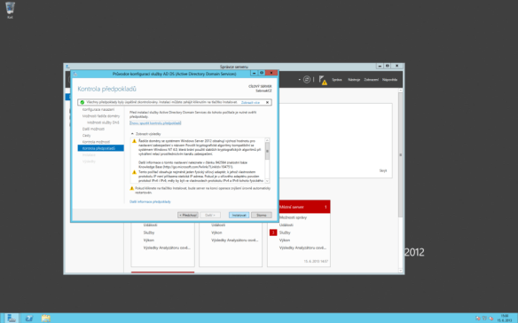Click the results list scrollbar thumb
The image size is (518, 323).
(x=267, y=151)
